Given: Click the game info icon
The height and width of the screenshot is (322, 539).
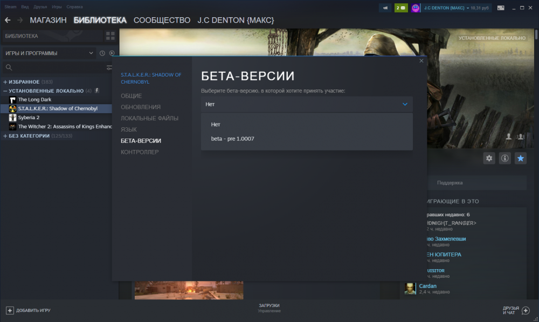Looking at the screenshot, I should 505,158.
